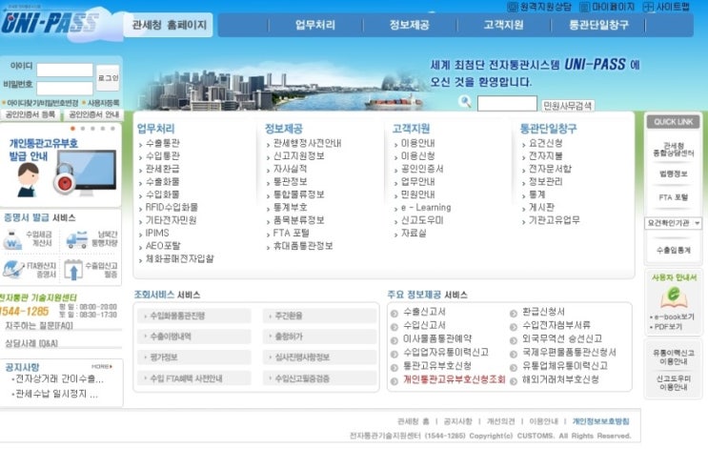The image size is (708, 449).
Task: Open 통관정보 under 정보제공
Action: pos(290,181)
